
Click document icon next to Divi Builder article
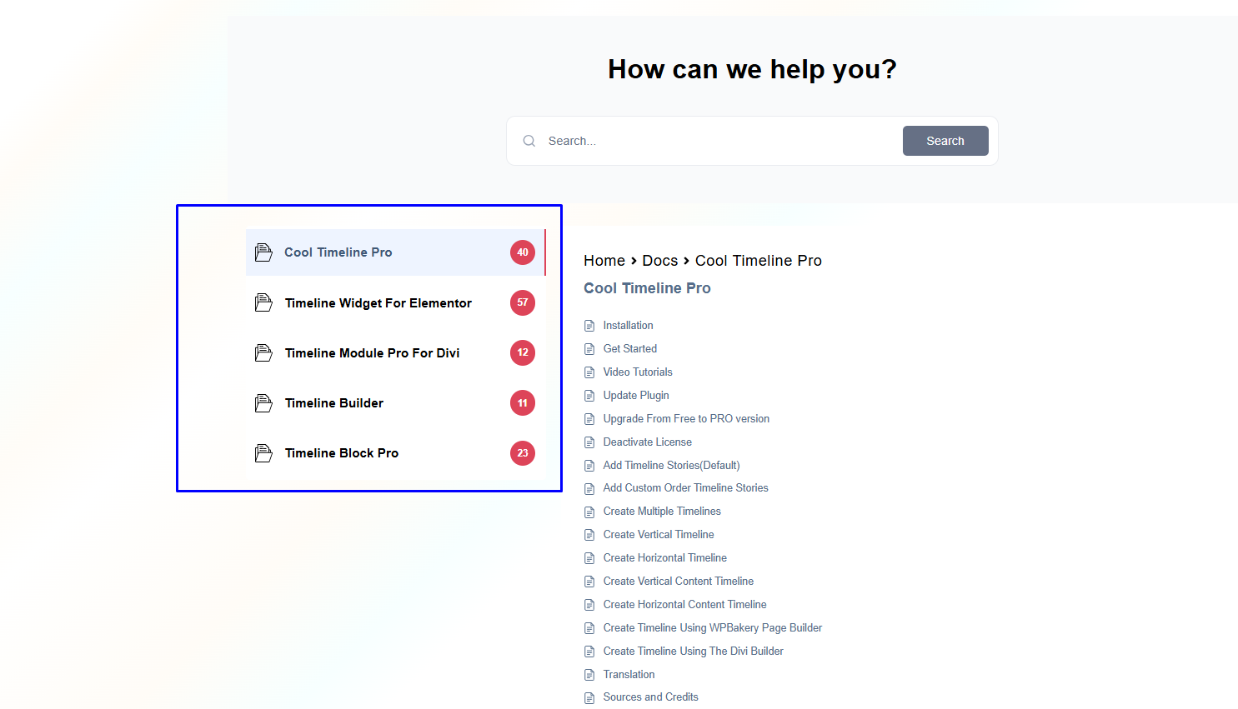(x=589, y=652)
